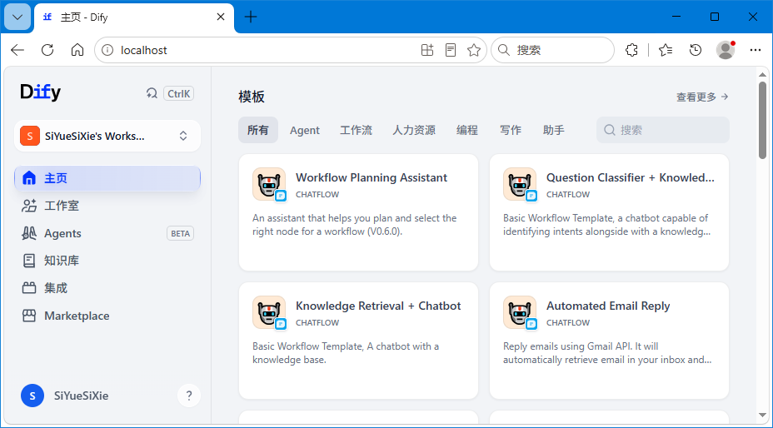Close the 主页 - Dify tab
Viewport: 773px width, 428px height.
221,17
